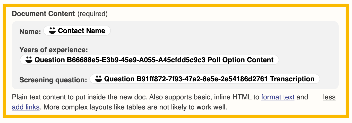352x123 pixels.
Task: Click the "(required)" indicator text
Action: (x=93, y=14)
